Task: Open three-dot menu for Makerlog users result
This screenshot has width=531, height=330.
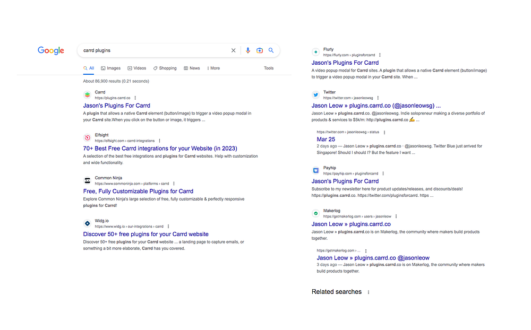Action: [396, 216]
